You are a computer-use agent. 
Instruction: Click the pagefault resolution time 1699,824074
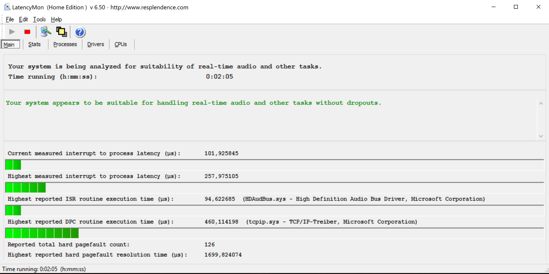pyautogui.click(x=223, y=255)
